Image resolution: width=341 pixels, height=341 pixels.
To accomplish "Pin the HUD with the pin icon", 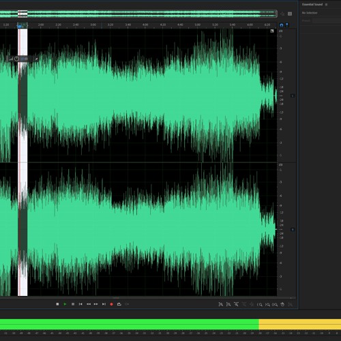I will [x=36, y=59].
